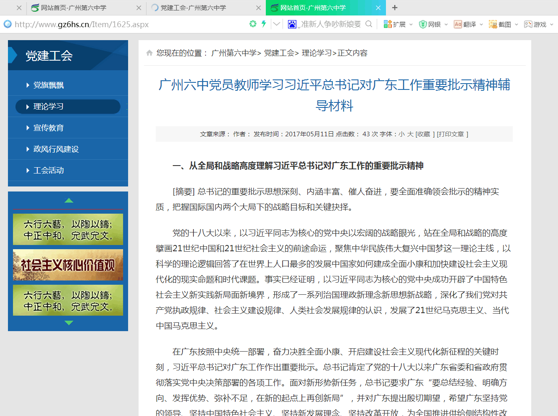558x416 pixels.
Task: Click the 党建工会 sidebar header
Action: tap(68, 55)
